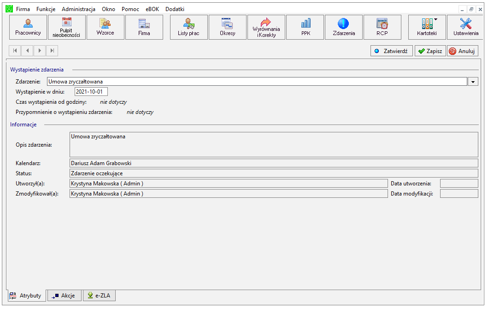Go to first record navigation arrow

coord(15,50)
